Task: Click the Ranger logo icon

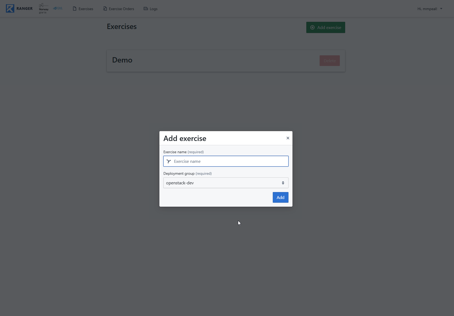Action: point(10,9)
